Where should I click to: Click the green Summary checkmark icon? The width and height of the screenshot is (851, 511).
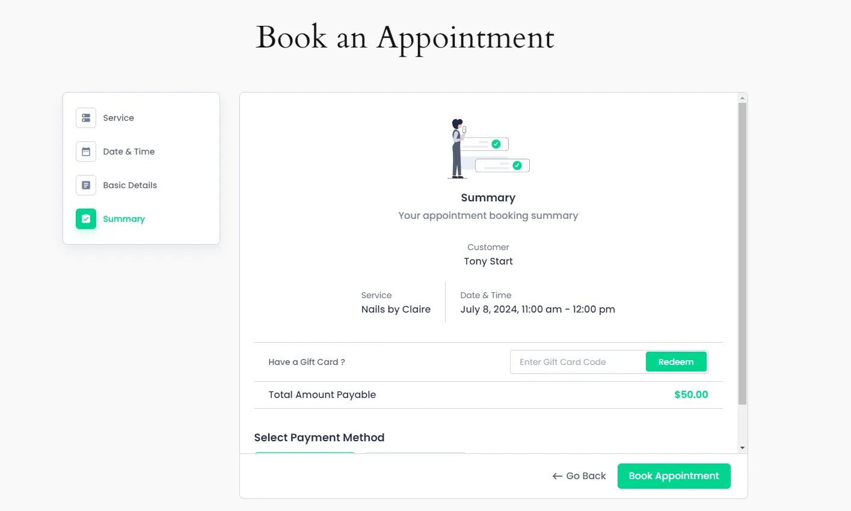tap(86, 219)
